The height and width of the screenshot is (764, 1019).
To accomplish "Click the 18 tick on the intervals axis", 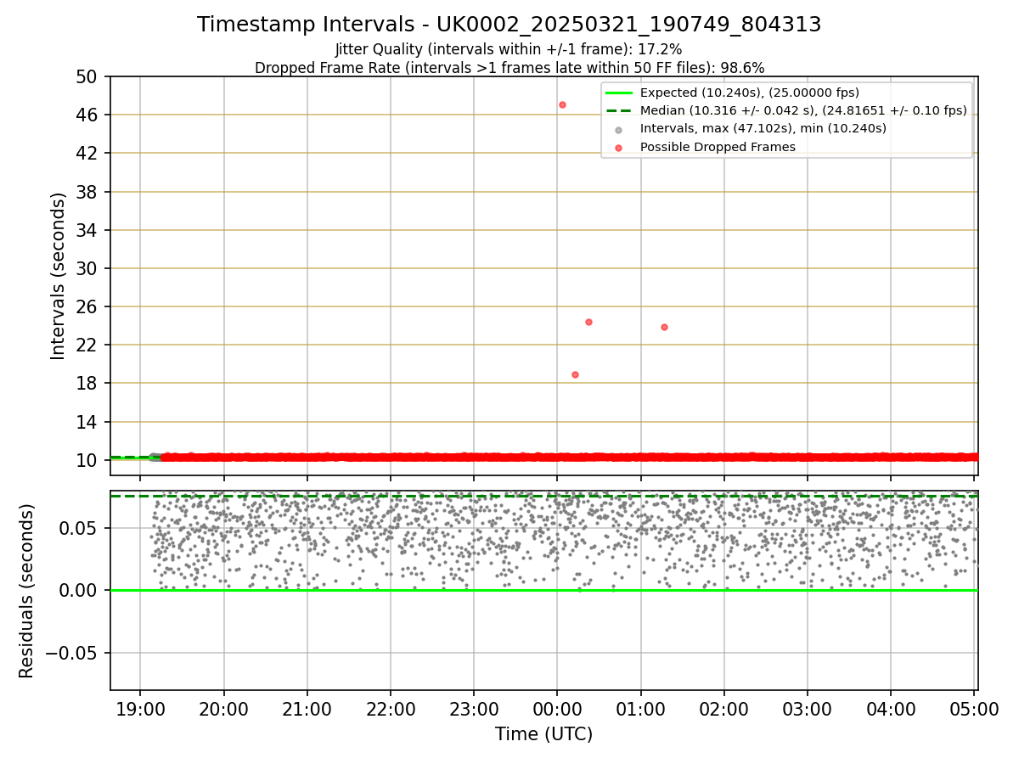I will pyautogui.click(x=88, y=383).
